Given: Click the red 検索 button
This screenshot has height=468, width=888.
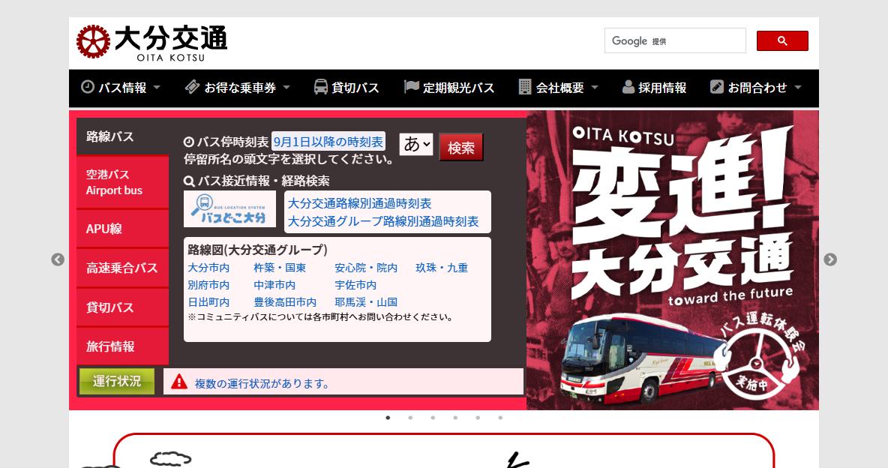Looking at the screenshot, I should (461, 147).
